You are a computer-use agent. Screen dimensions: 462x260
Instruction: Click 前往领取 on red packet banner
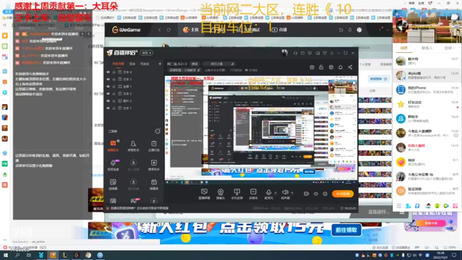coord(346,230)
